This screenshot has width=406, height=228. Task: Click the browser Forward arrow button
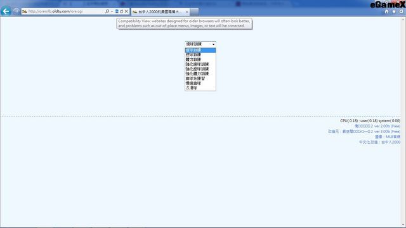click(16, 11)
